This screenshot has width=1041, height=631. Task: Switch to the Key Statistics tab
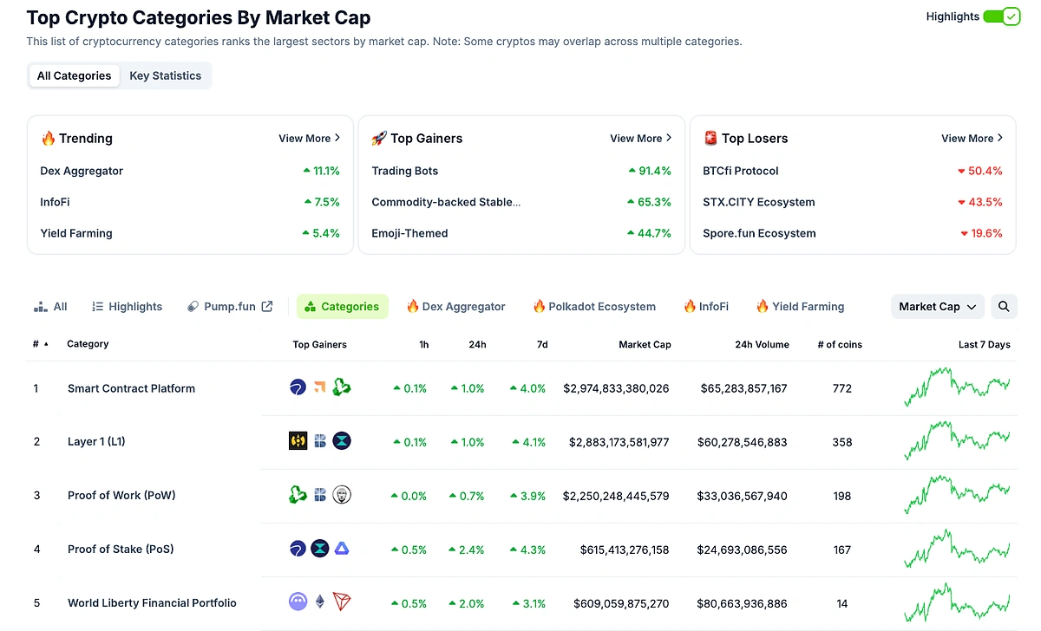pyautogui.click(x=165, y=75)
